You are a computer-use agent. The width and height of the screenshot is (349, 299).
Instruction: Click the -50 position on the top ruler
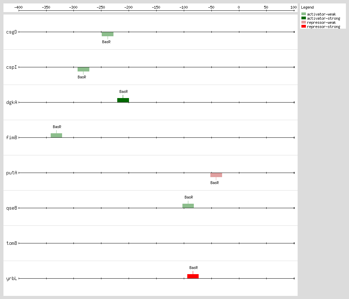[x=211, y=7]
